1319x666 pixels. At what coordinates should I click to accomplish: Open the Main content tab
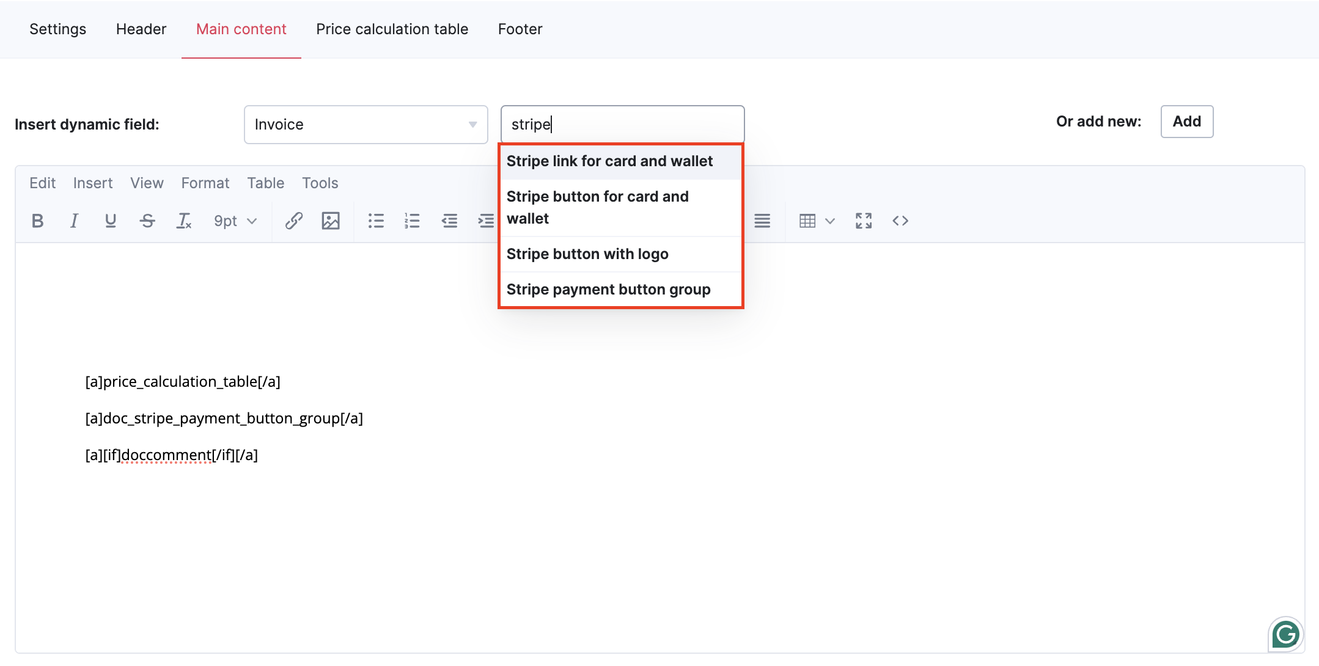241,29
